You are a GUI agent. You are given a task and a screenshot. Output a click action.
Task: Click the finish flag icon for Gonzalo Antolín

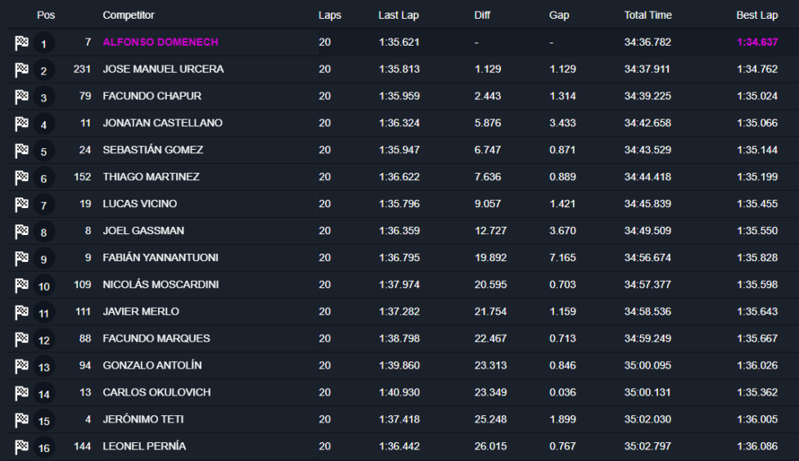(21, 366)
